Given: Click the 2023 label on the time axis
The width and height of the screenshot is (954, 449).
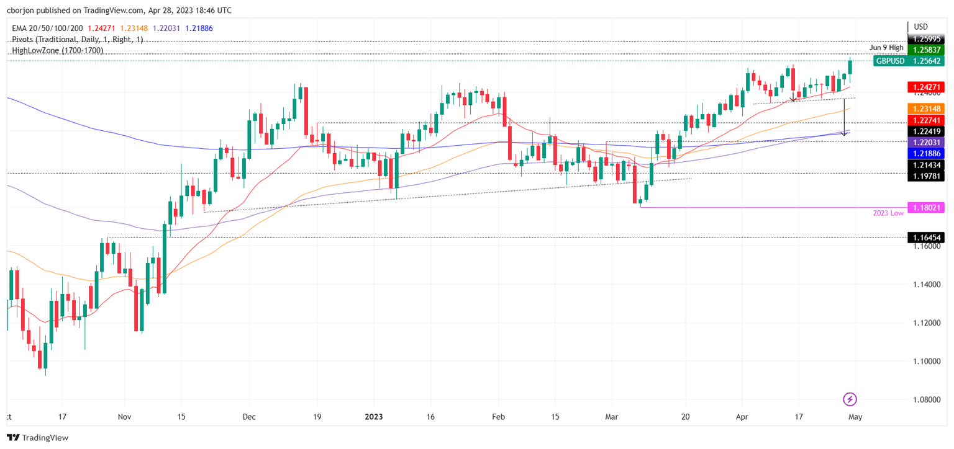Looking at the screenshot, I should click(373, 417).
